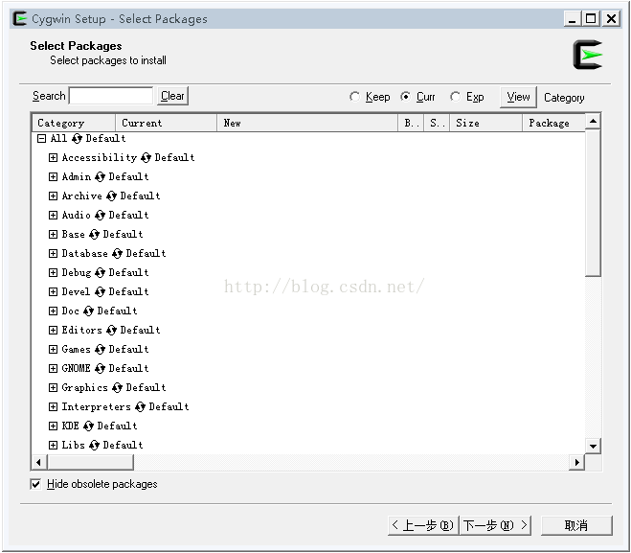The image size is (631, 553).
Task: Expand the Interpreters category
Action: point(53,406)
